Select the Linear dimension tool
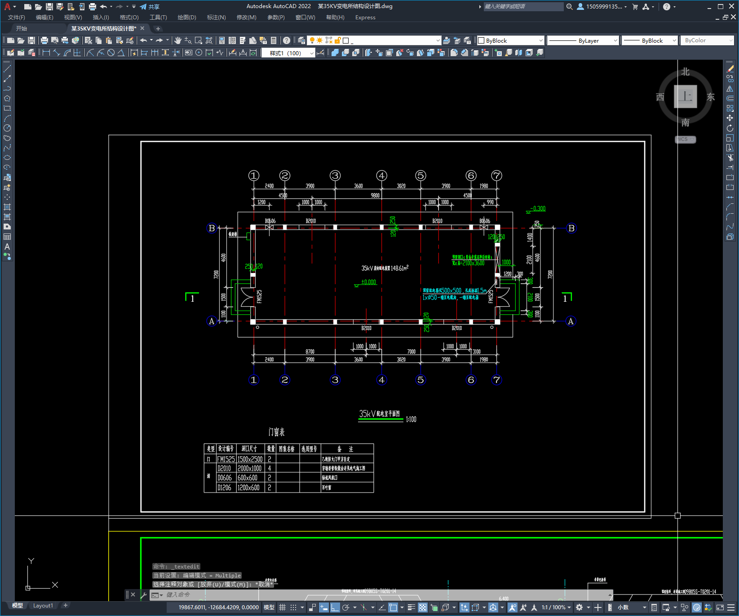This screenshot has height=616, width=739. point(46,53)
